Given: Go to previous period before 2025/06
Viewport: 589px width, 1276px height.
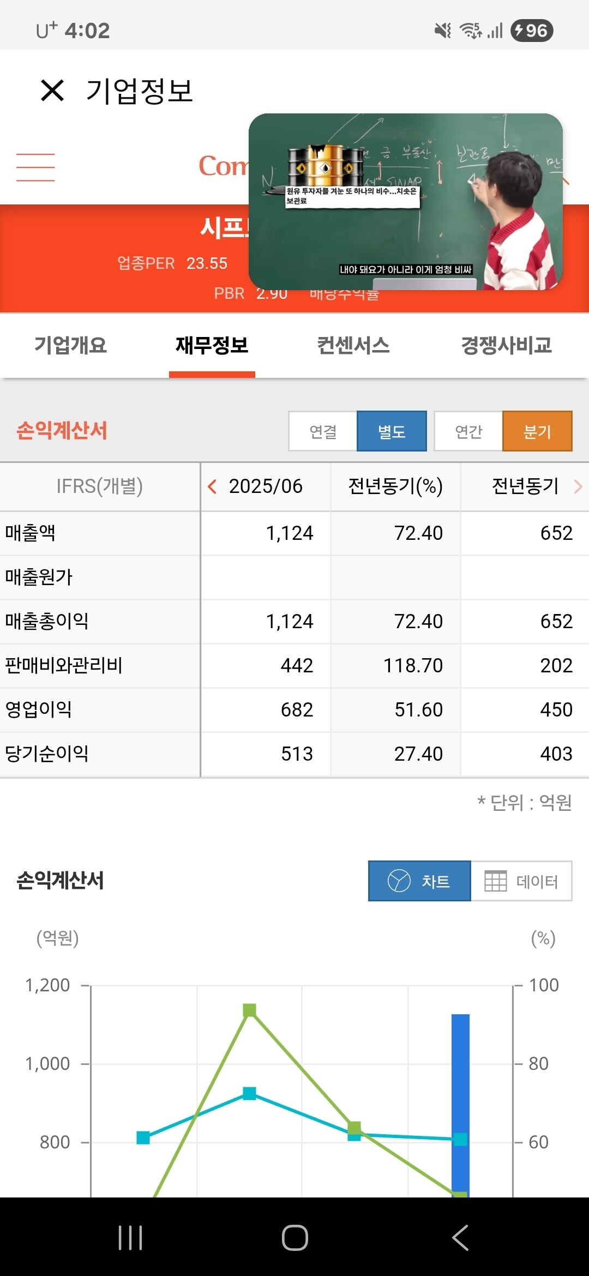Looking at the screenshot, I should [212, 486].
